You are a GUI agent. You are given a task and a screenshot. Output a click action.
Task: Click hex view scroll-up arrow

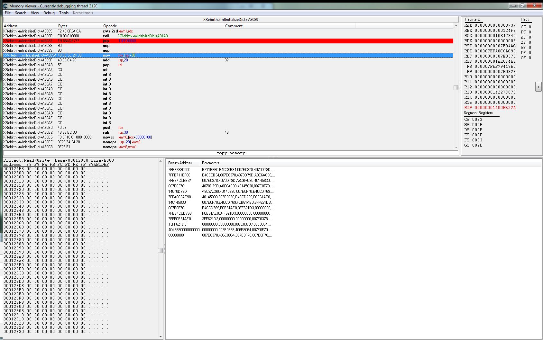(161, 161)
